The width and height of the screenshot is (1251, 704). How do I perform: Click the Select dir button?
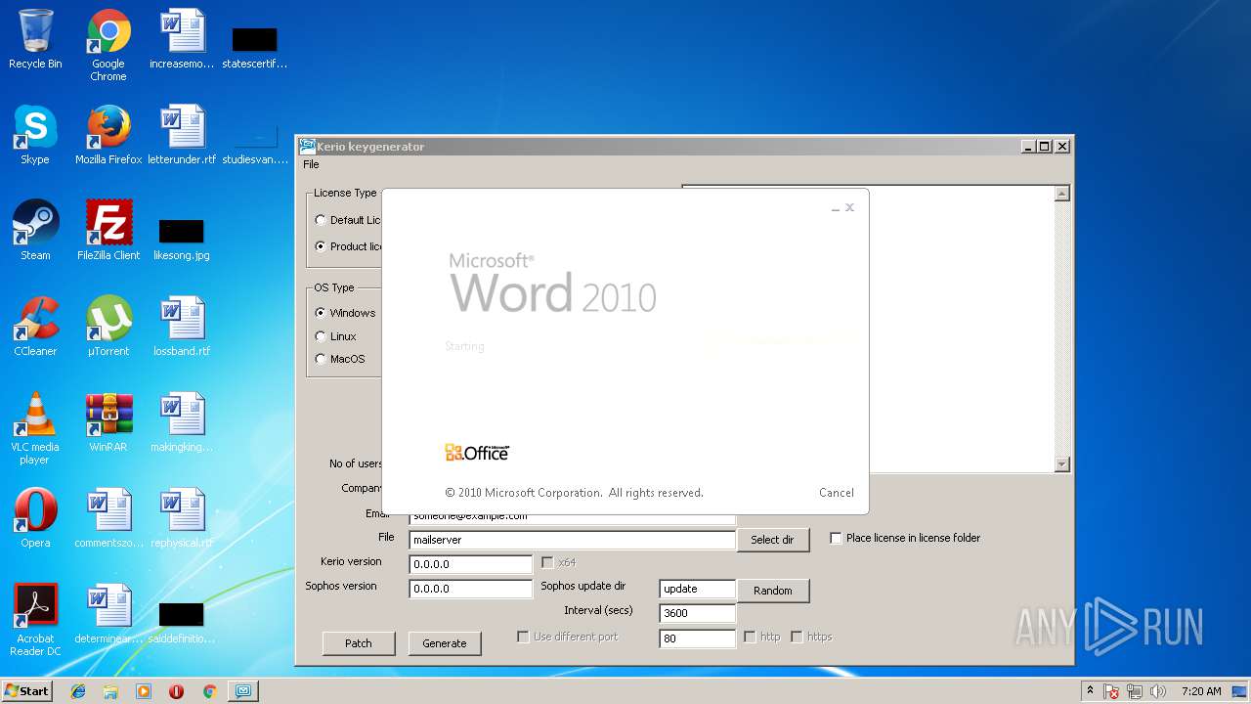coord(772,540)
